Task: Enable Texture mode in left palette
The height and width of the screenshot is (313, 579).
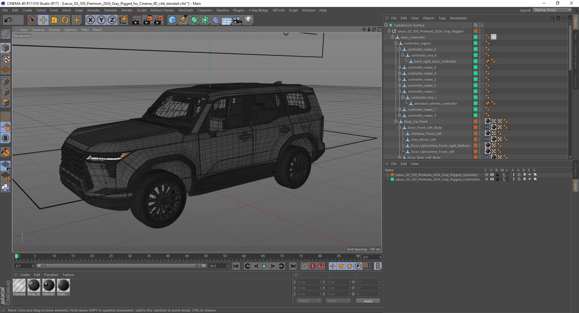Action: point(5,59)
